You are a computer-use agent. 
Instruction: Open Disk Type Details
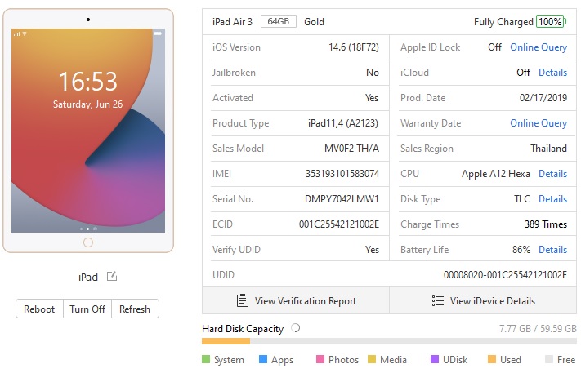tap(552, 199)
